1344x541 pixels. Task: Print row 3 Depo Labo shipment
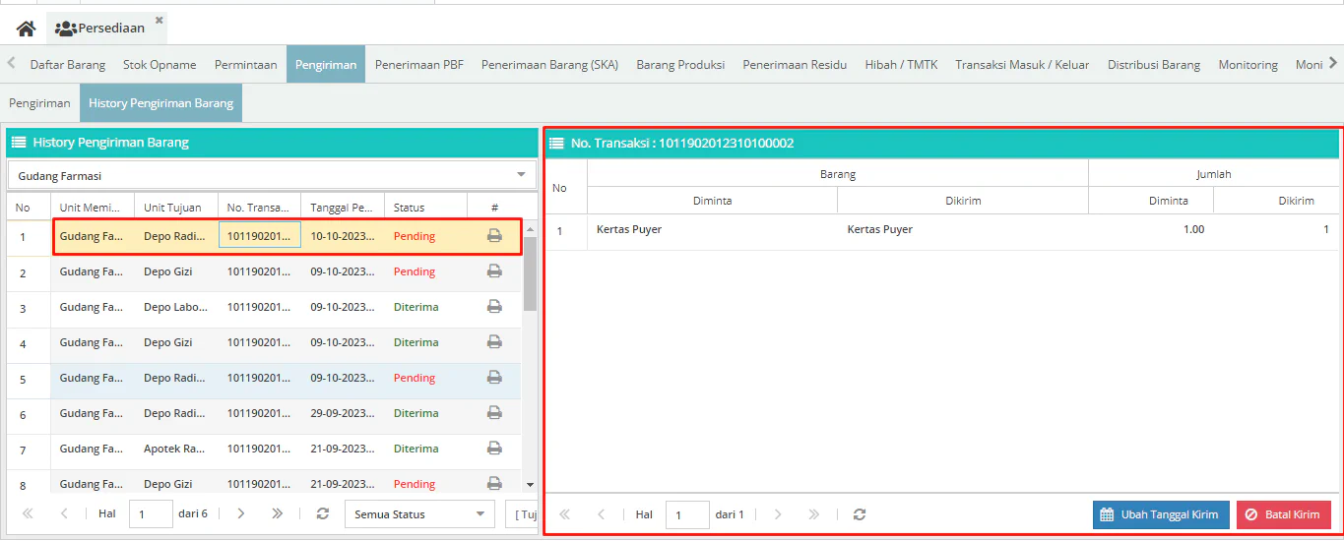494,307
